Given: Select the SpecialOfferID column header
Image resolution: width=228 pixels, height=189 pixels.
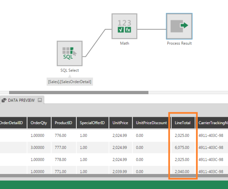Looking at the screenshot, I should [x=92, y=123].
